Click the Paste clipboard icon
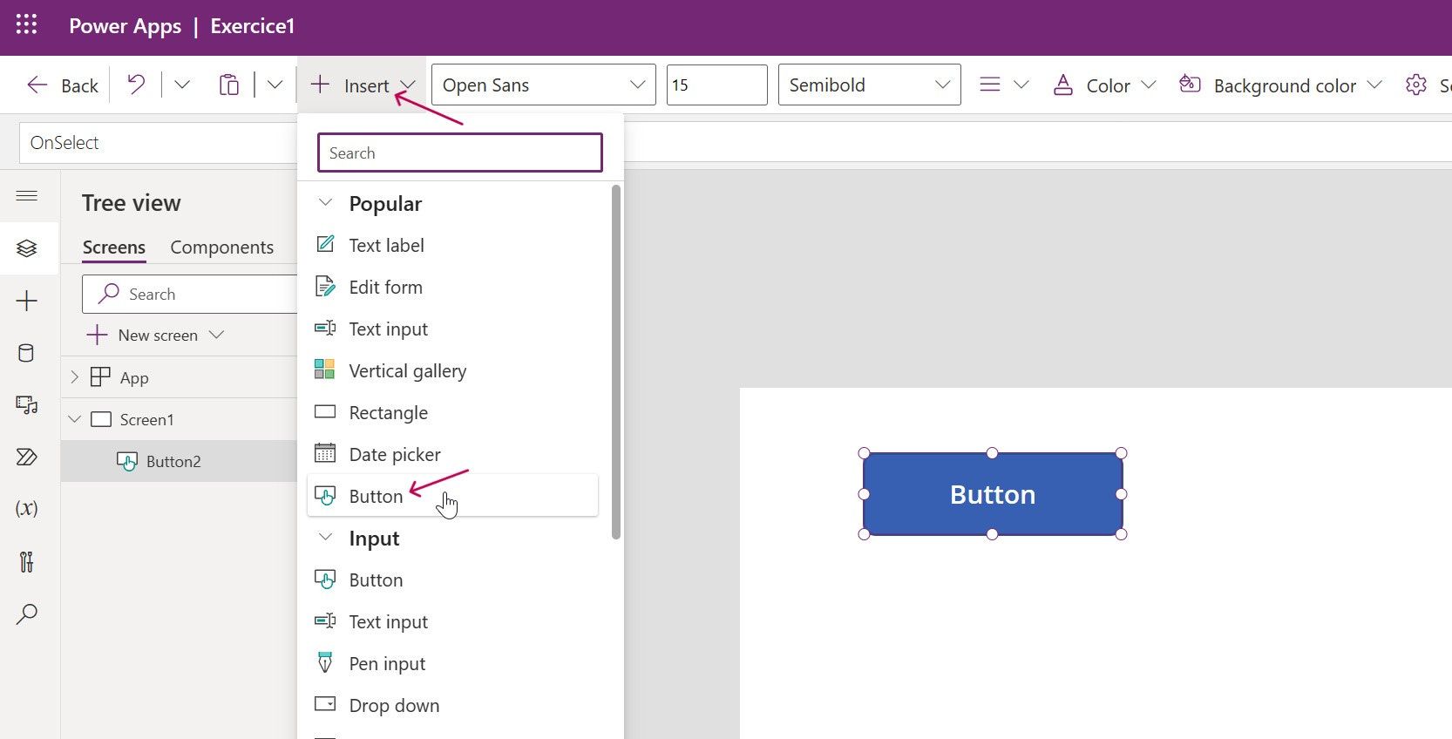 pos(228,85)
